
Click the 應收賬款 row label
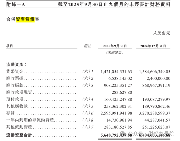click(15, 85)
